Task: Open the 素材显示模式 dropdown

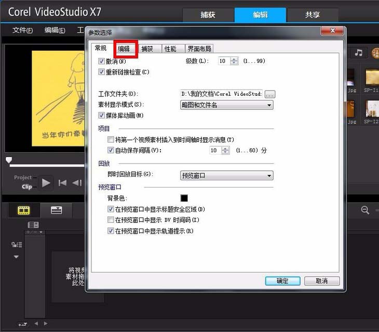Action: [x=227, y=105]
